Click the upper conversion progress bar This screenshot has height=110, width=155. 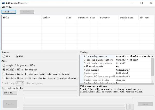[74, 105]
